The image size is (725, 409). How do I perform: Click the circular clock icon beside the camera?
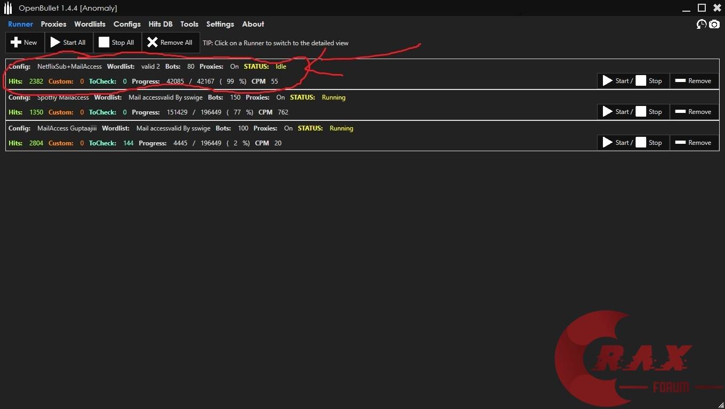[x=702, y=24]
